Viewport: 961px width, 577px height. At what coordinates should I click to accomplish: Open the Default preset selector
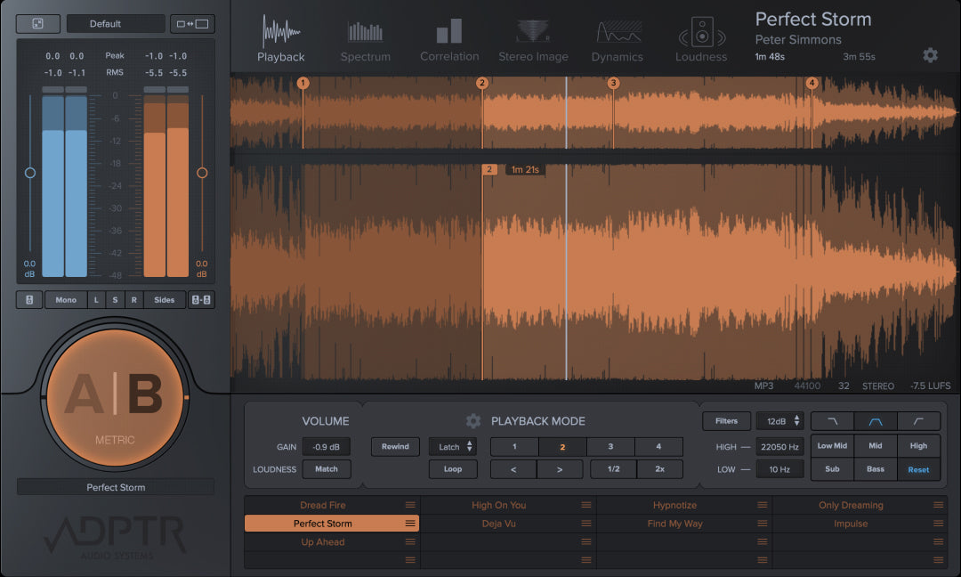[x=115, y=24]
